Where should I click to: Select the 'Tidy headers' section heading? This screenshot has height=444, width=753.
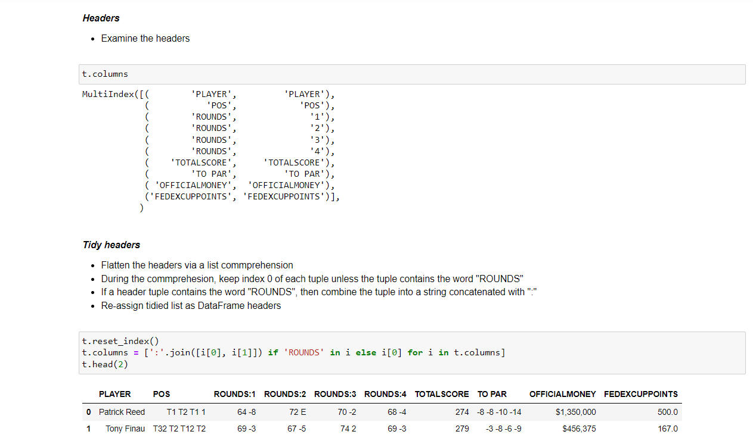(x=111, y=245)
